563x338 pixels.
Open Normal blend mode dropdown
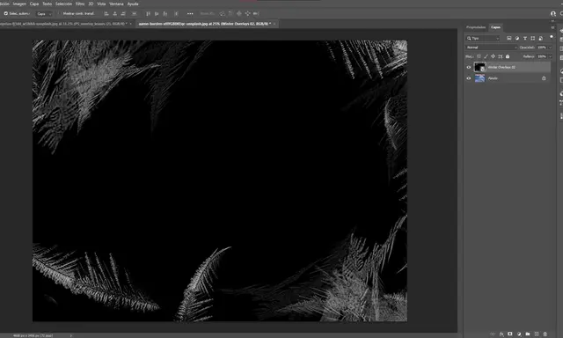[x=491, y=48]
